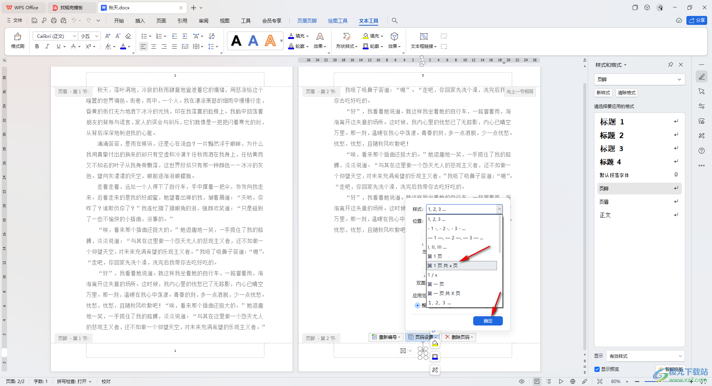This screenshot has height=386, width=712.
Task: Open the pen edit sidebar icon
Action: (702, 77)
